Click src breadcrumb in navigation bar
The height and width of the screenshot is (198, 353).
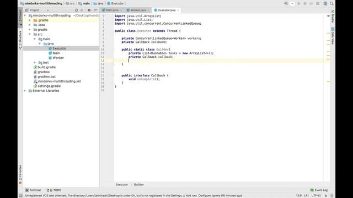[70, 3]
